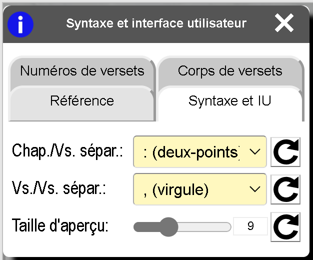Screen dimensions: 313x260
Task: Open the Corps de versets tab
Action: point(230,71)
